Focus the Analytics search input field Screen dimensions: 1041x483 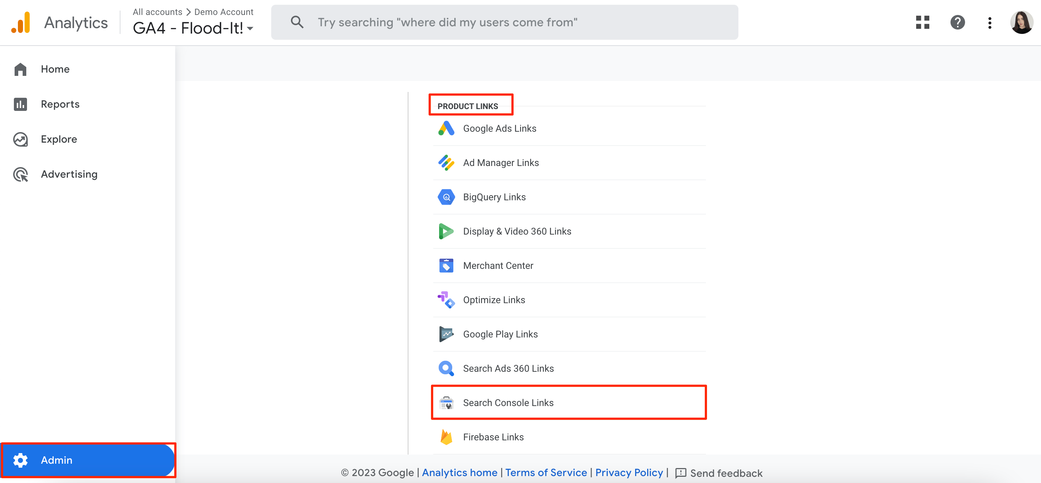[504, 22]
